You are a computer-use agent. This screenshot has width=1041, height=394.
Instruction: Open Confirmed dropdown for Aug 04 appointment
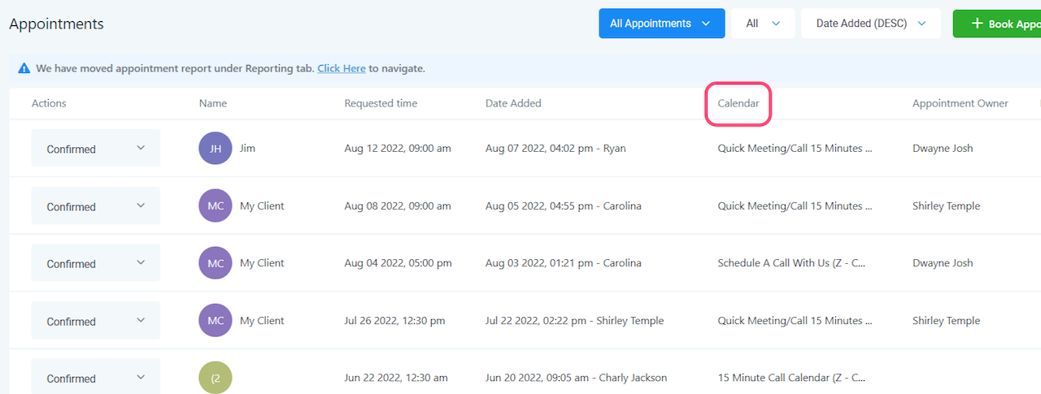(96, 263)
